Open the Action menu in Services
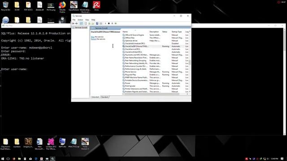The width and height of the screenshot is (287, 161). pos(80,20)
